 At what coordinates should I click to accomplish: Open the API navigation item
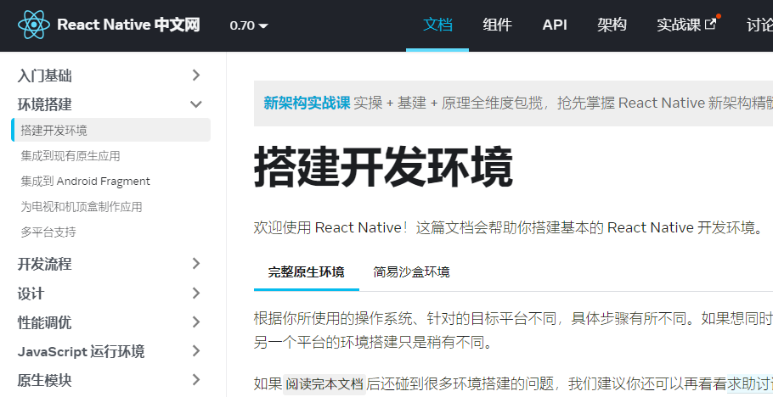pyautogui.click(x=555, y=25)
